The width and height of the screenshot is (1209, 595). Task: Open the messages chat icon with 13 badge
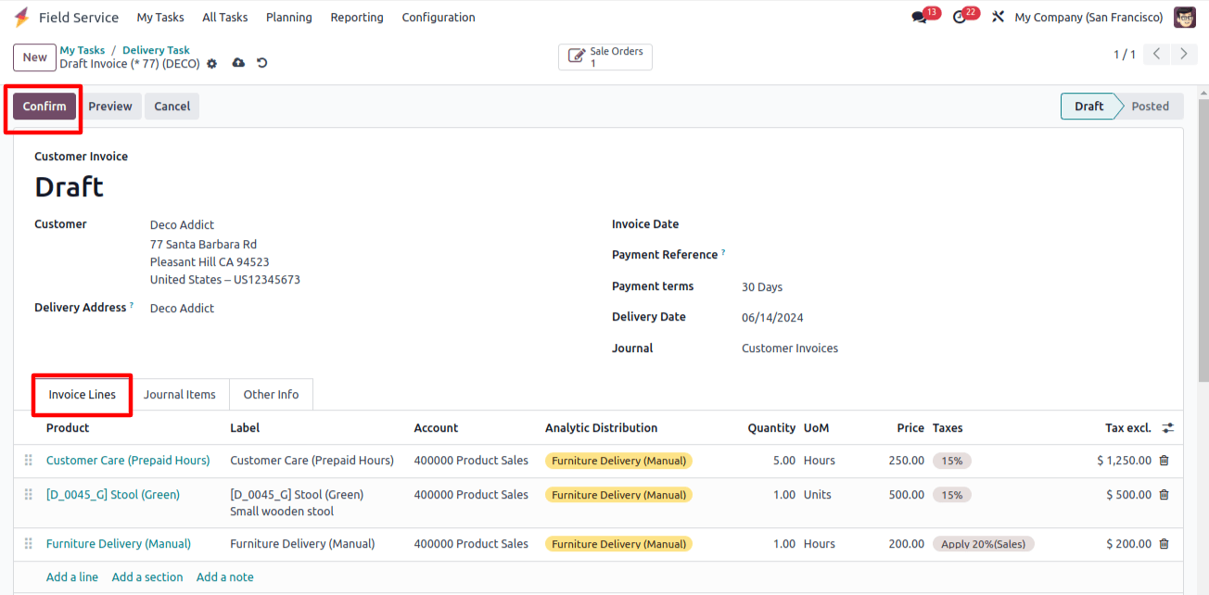tap(920, 17)
